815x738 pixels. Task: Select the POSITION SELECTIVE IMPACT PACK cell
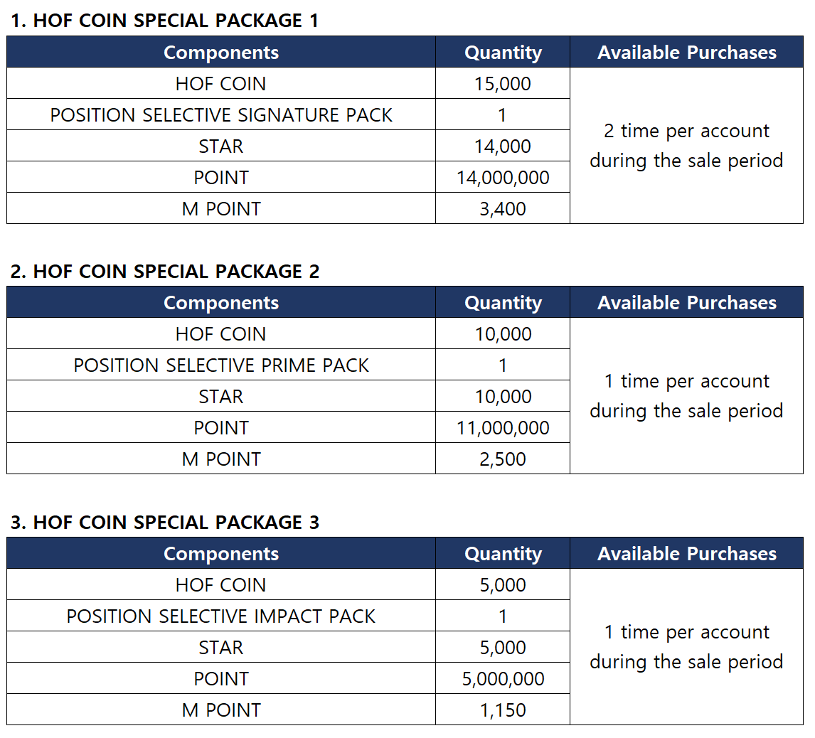221,616
